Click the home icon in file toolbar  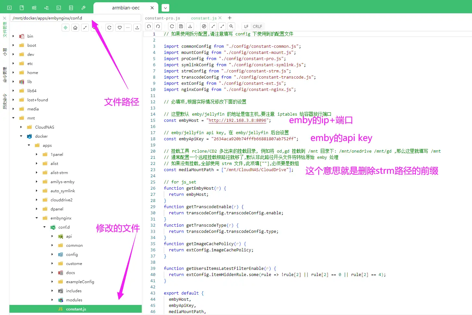tap(75, 28)
